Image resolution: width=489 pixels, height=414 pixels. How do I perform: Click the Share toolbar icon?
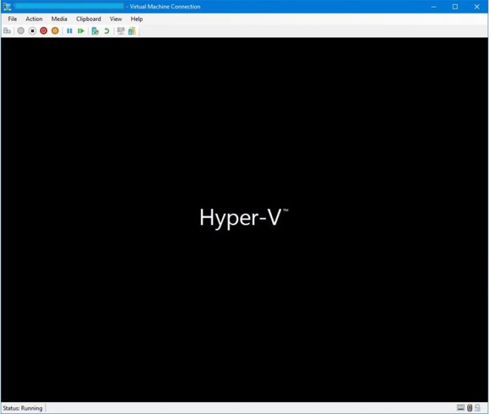131,31
